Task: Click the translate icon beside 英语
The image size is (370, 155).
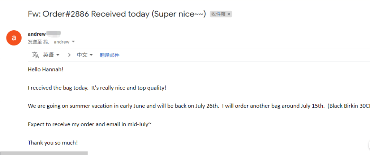Action: pyautogui.click(x=35, y=55)
